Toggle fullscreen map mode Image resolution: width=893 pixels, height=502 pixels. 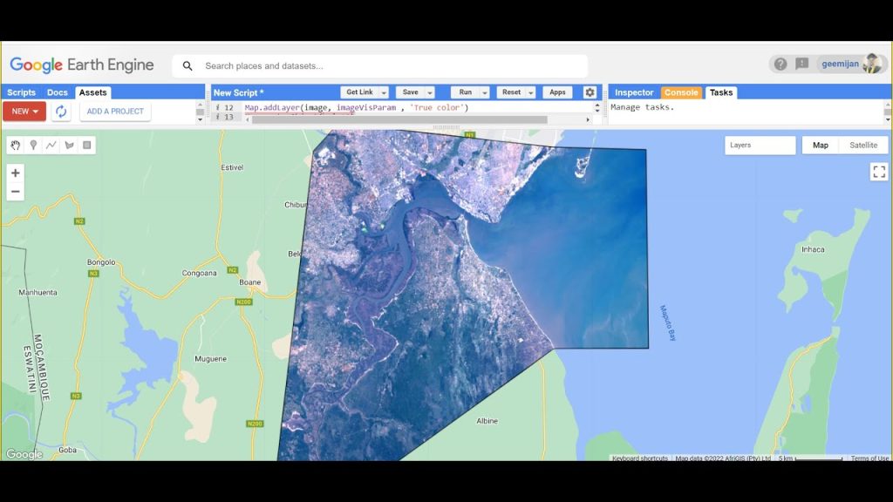(x=878, y=172)
